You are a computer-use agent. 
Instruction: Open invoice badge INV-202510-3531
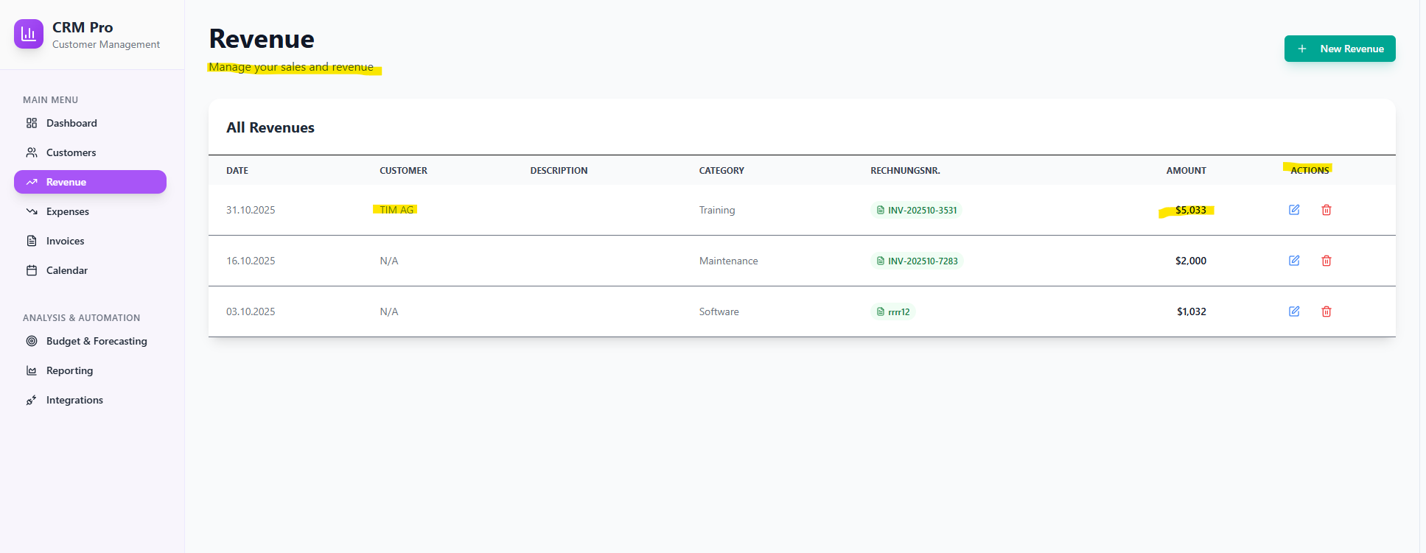[916, 210]
